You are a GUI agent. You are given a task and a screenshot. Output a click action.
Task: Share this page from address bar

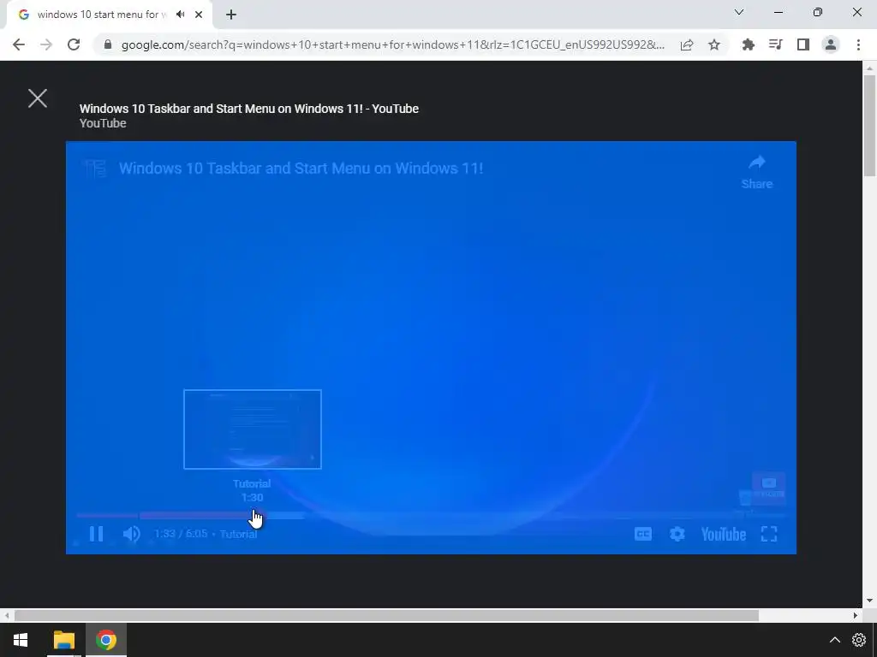click(687, 44)
